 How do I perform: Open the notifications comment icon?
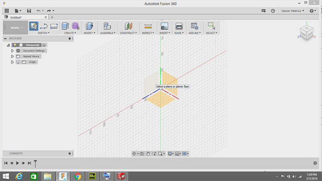tap(264, 11)
